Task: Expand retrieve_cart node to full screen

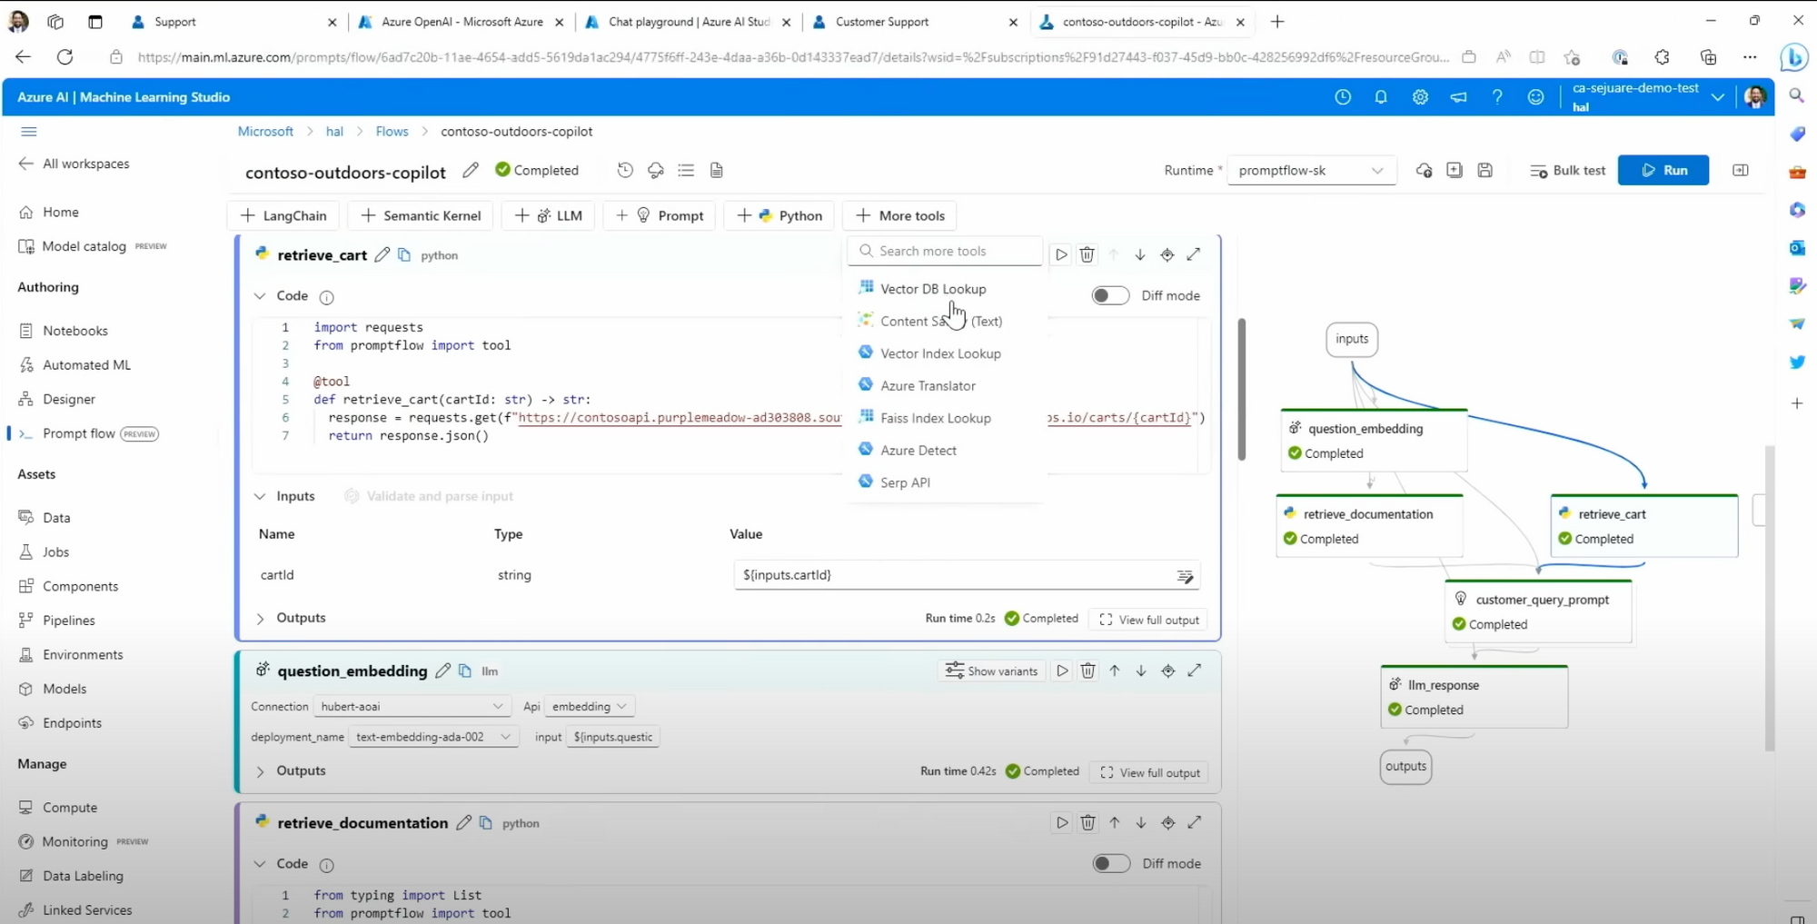Action: [x=1194, y=255]
